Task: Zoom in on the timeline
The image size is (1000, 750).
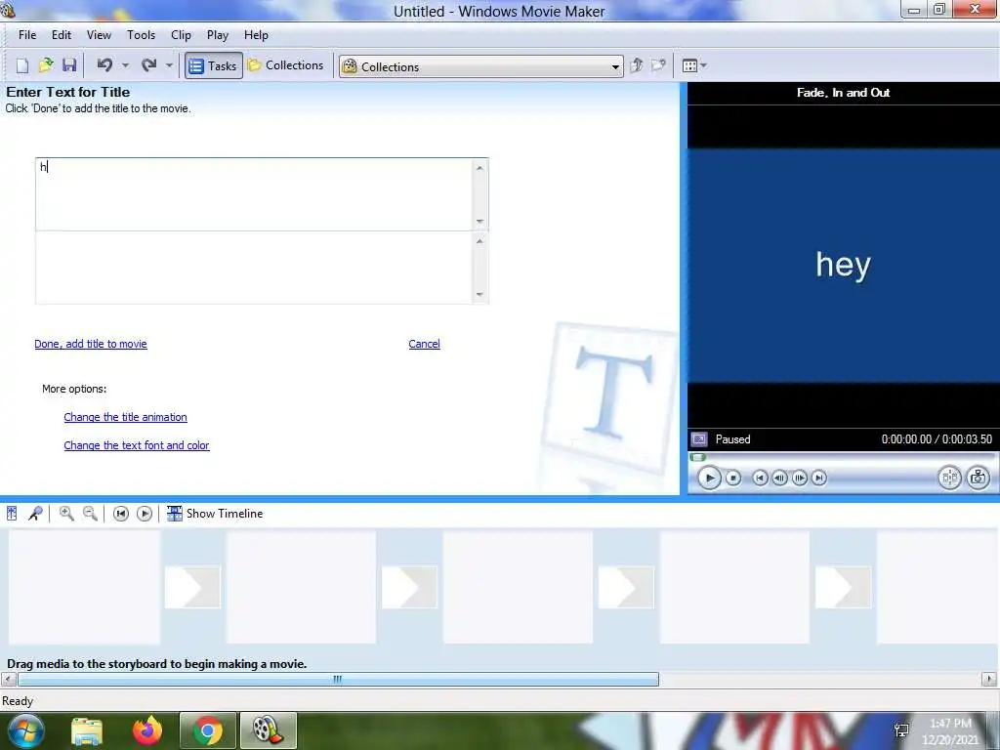Action: (66, 514)
